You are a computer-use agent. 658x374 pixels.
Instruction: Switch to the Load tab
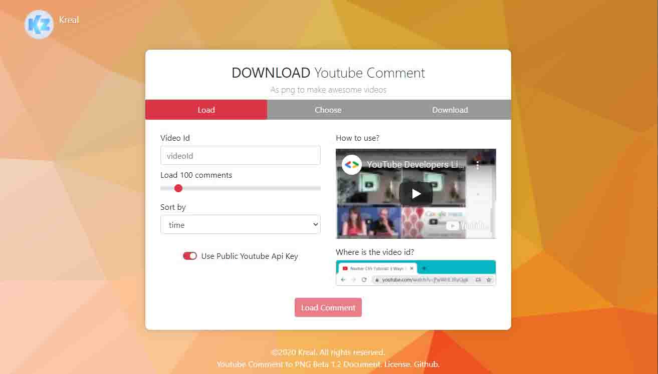[206, 110]
